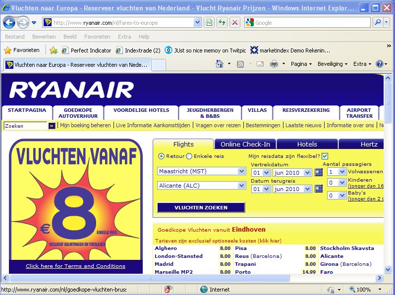Image resolution: width=395 pixels, height=295 pixels.
Task: Click the Read mail icon
Action: click(x=260, y=64)
